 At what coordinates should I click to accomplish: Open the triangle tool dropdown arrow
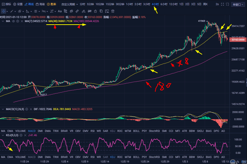(x=31, y=12)
